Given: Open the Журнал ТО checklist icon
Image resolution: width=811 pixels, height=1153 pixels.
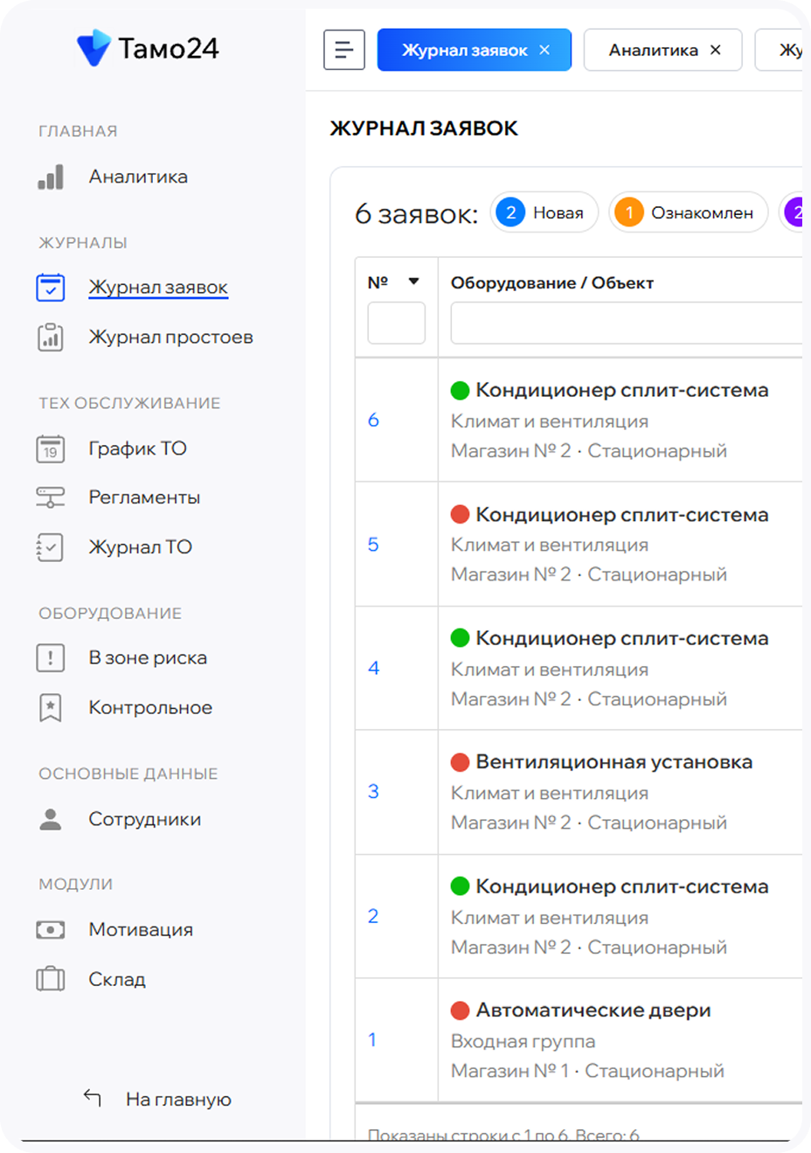Looking at the screenshot, I should click(51, 547).
